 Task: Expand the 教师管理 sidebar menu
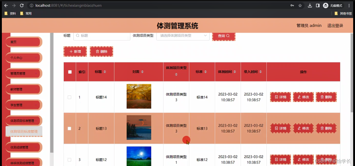tap(23, 89)
